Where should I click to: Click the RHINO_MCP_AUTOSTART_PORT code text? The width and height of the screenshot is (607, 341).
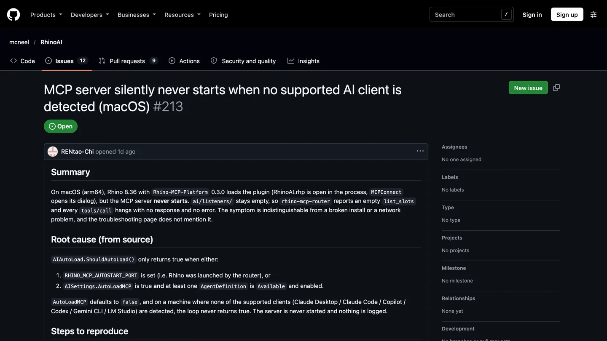(101, 275)
